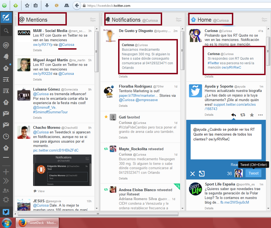Click Notifications column scrollbar up arrow
The image size is (271, 228).
182,29
